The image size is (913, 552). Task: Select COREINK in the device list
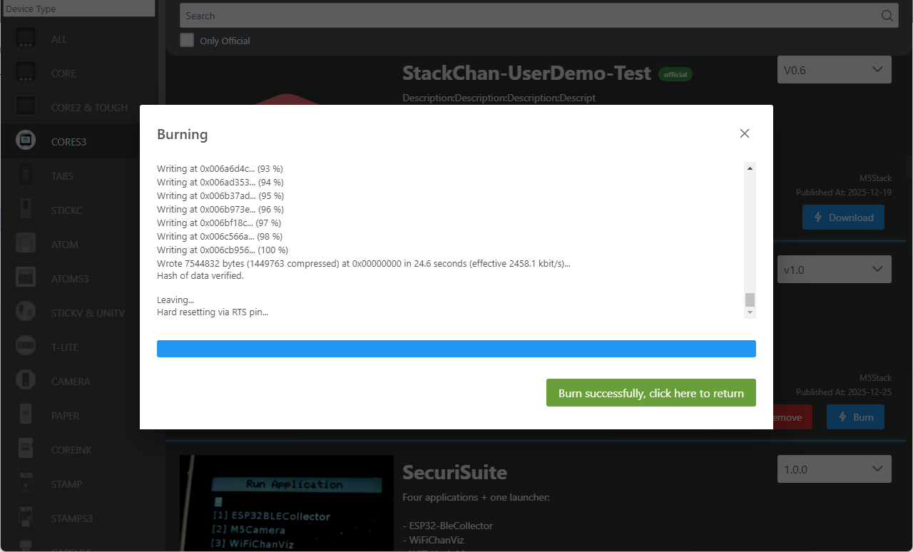click(x=71, y=450)
